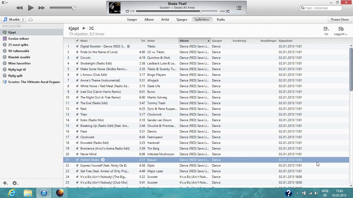Uncheck the Pride (In the Name of Love) checkbox

pyautogui.click(x=77, y=52)
